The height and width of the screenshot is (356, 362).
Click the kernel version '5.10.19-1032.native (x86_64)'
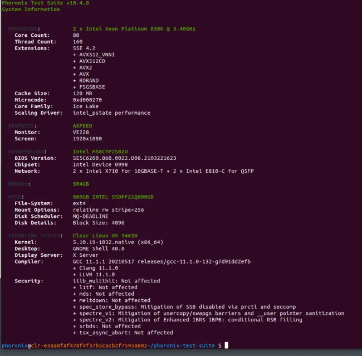pos(118,242)
